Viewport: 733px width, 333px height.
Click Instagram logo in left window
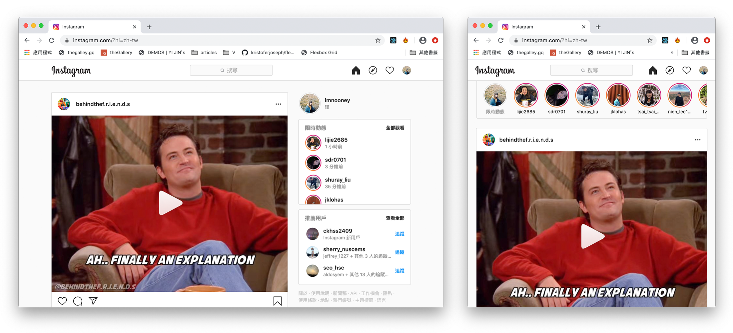[x=71, y=71]
